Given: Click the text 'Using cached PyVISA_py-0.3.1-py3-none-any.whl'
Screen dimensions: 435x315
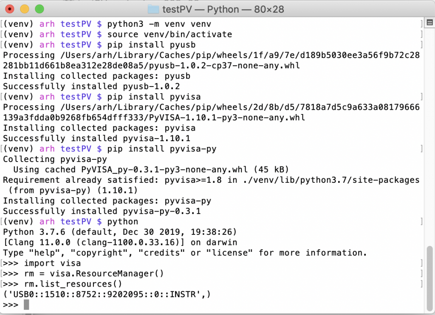Looking at the screenshot, I should (x=130, y=170).
